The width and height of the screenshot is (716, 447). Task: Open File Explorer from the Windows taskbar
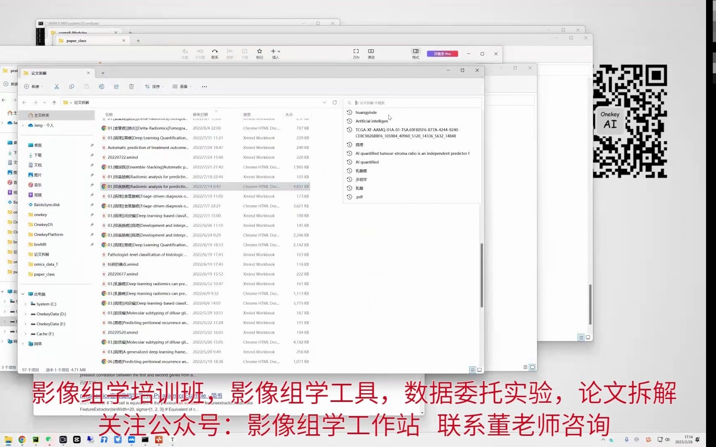tap(8, 440)
